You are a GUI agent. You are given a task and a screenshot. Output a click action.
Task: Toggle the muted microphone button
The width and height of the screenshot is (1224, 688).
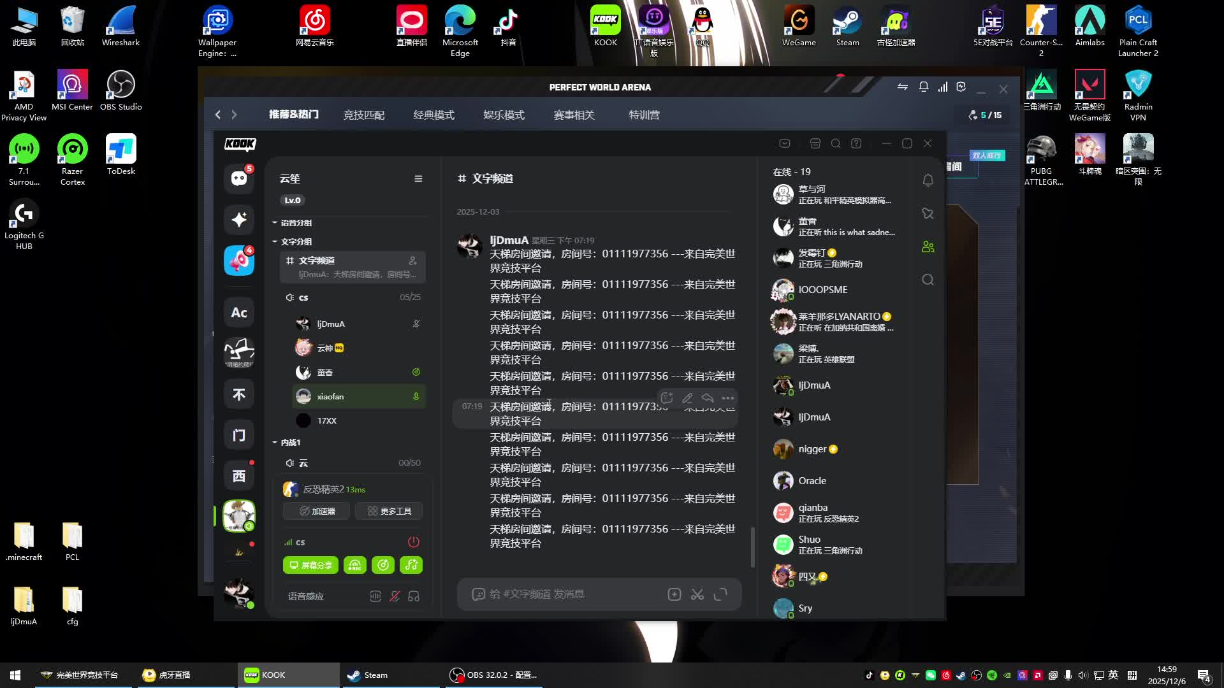pyautogui.click(x=395, y=596)
